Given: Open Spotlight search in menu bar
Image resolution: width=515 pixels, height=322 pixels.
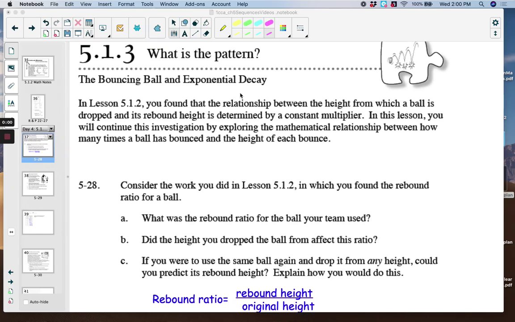Looking at the screenshot, I should (481, 4).
